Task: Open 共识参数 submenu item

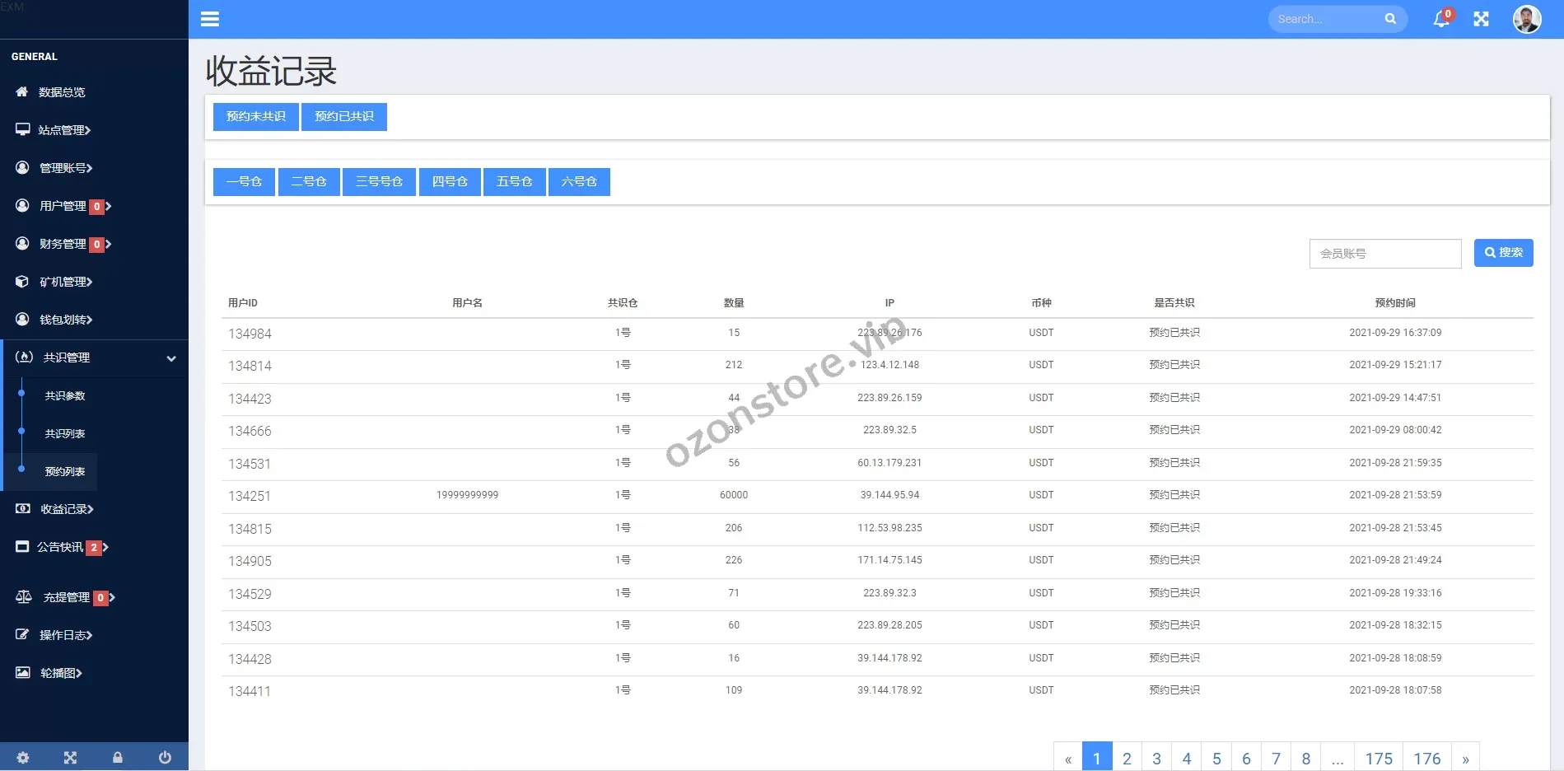Action: point(65,396)
